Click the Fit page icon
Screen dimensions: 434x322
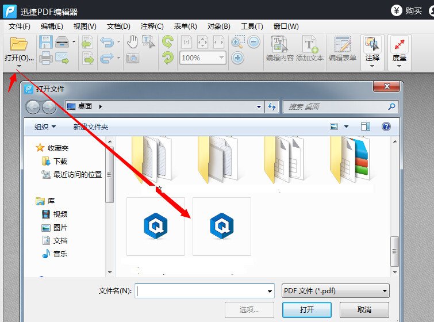point(202,42)
